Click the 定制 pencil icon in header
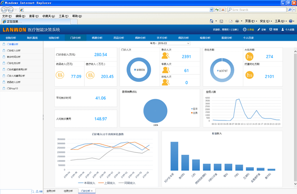This screenshot has width=297, height=194. point(259,29)
